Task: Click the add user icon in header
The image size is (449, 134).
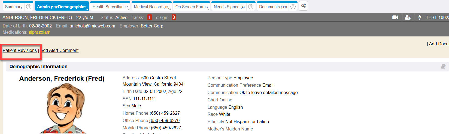Action: tap(408, 17)
